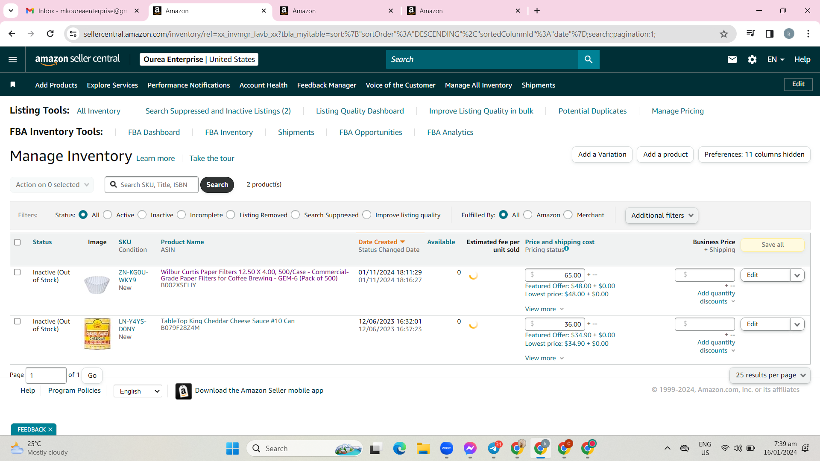Check the Wilbur Curtis Paper Filters row checkbox
The image size is (820, 461).
18,272
